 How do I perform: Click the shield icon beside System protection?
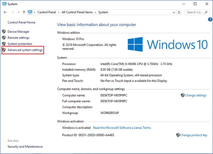point(4,44)
